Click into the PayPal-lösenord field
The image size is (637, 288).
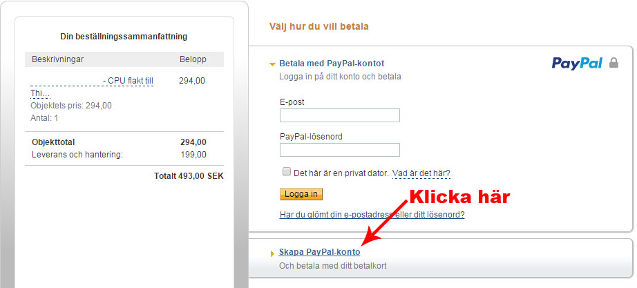pos(339,150)
